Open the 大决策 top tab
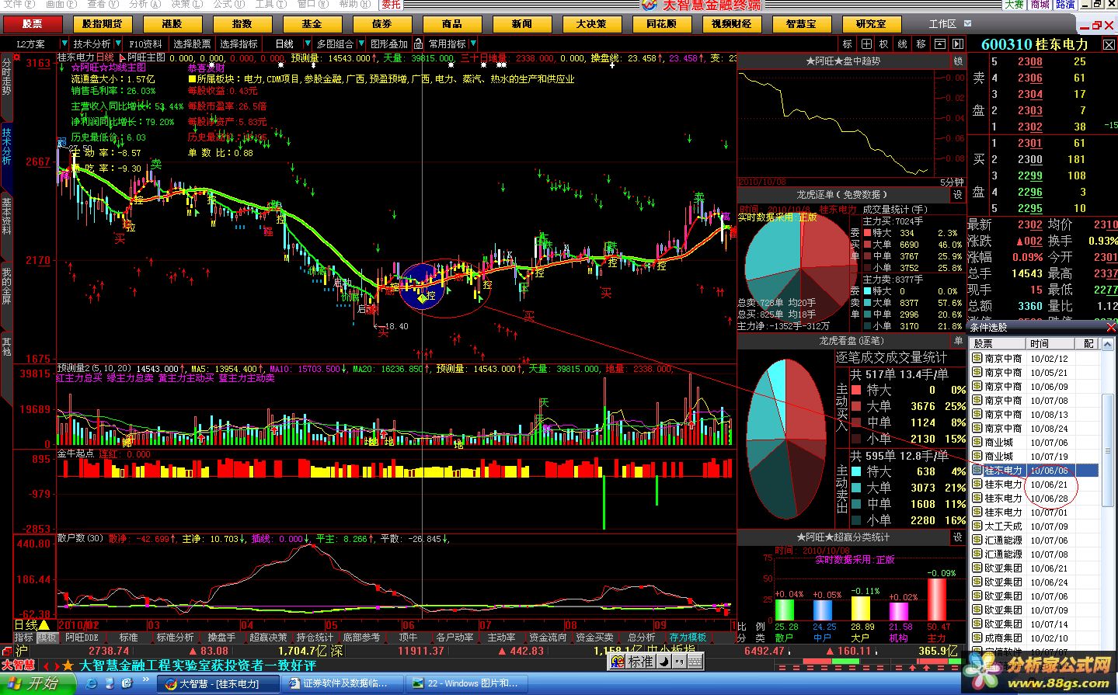 (x=591, y=24)
